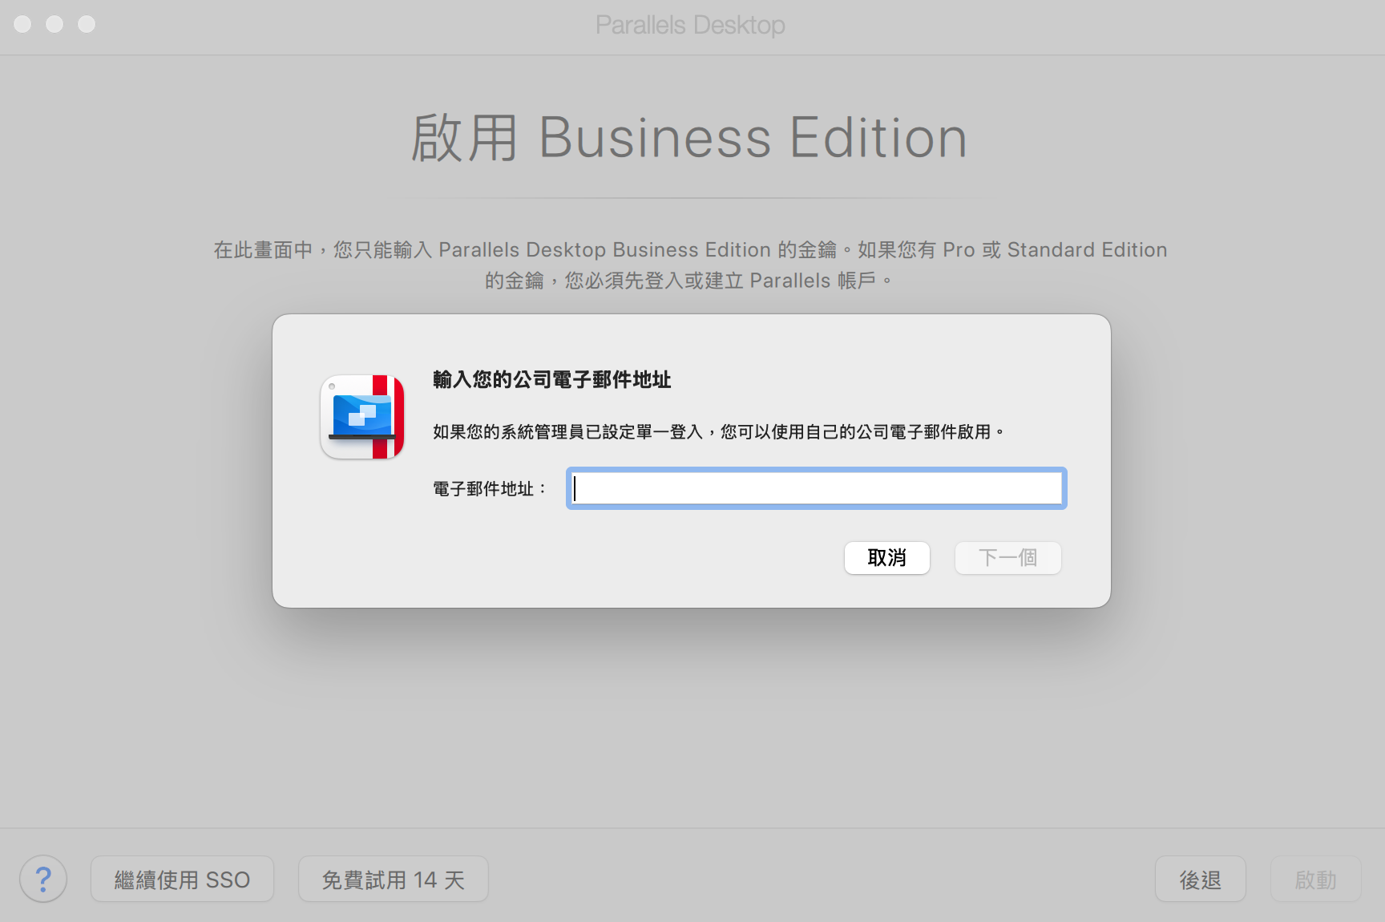This screenshot has height=922, width=1385.
Task: Start the 免費試用 14 天 trial
Action: [393, 880]
